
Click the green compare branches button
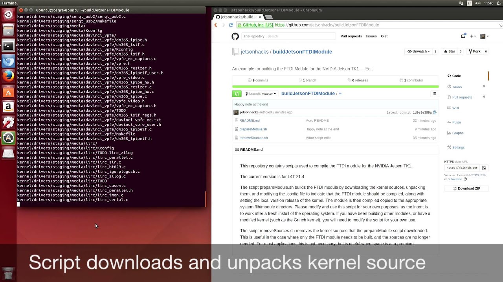click(x=237, y=94)
